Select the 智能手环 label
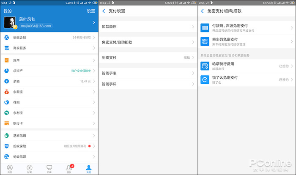296x175 pixels. [x=109, y=84]
